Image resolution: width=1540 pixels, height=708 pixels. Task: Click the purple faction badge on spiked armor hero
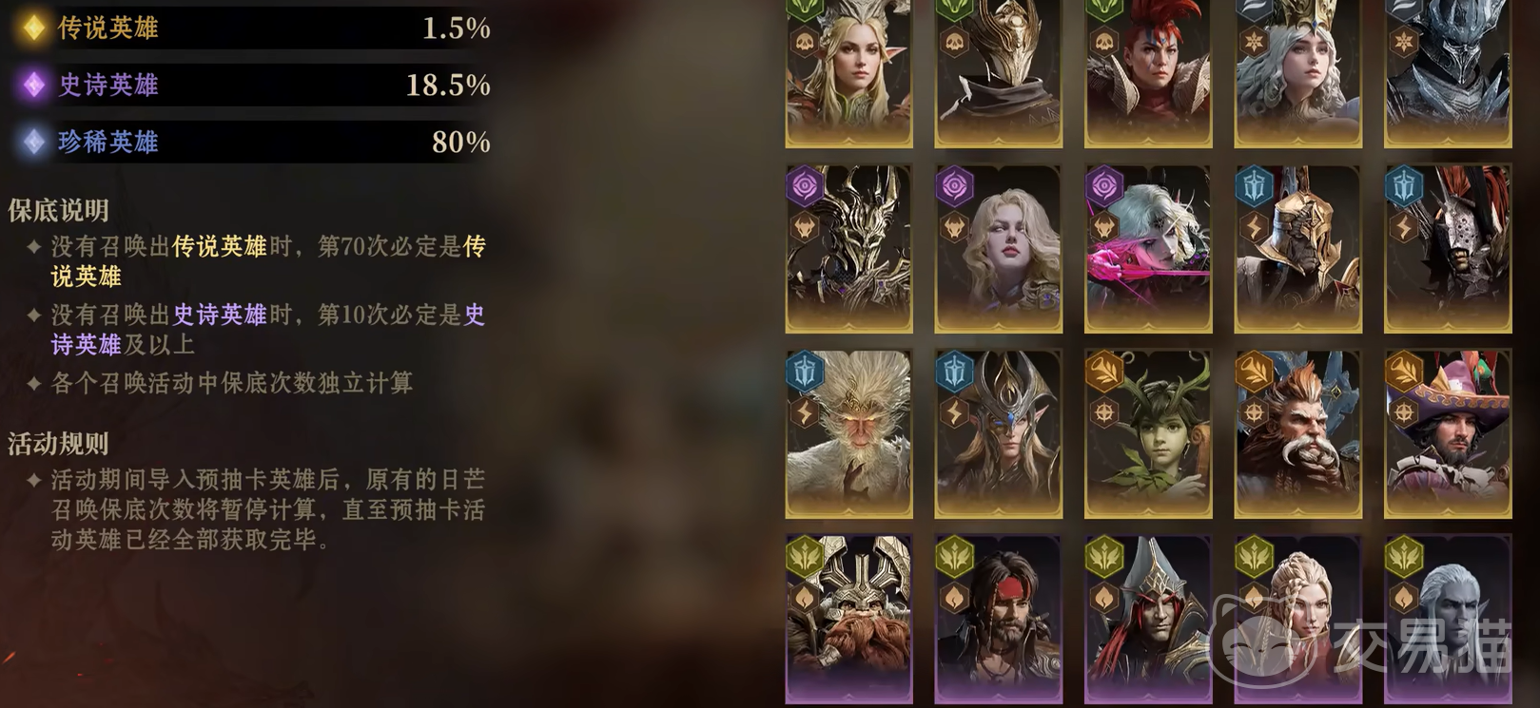805,185
